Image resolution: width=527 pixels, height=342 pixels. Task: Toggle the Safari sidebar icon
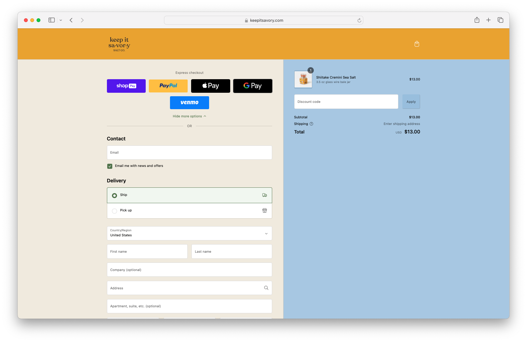click(x=51, y=20)
